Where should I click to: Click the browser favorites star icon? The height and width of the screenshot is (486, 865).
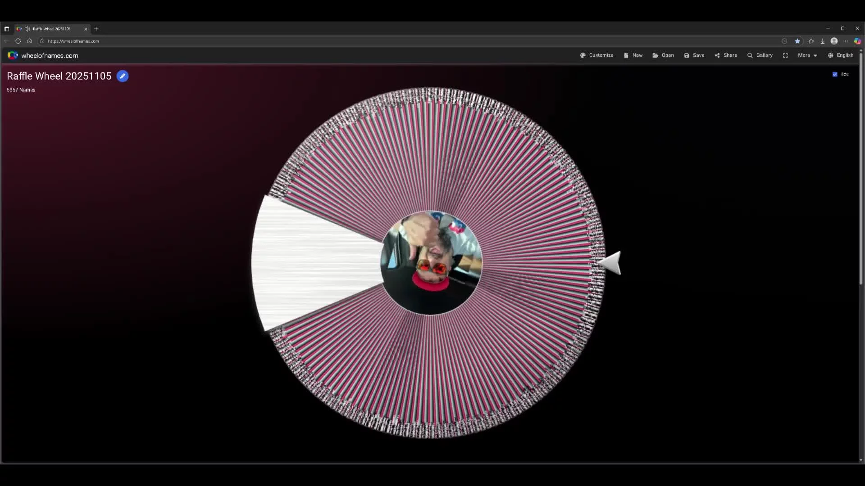tap(797, 41)
